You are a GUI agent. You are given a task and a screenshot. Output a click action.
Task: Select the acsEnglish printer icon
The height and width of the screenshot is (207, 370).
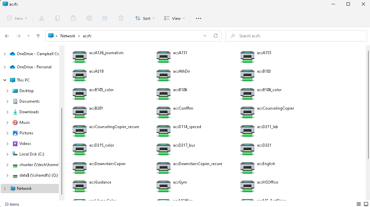(x=247, y=168)
